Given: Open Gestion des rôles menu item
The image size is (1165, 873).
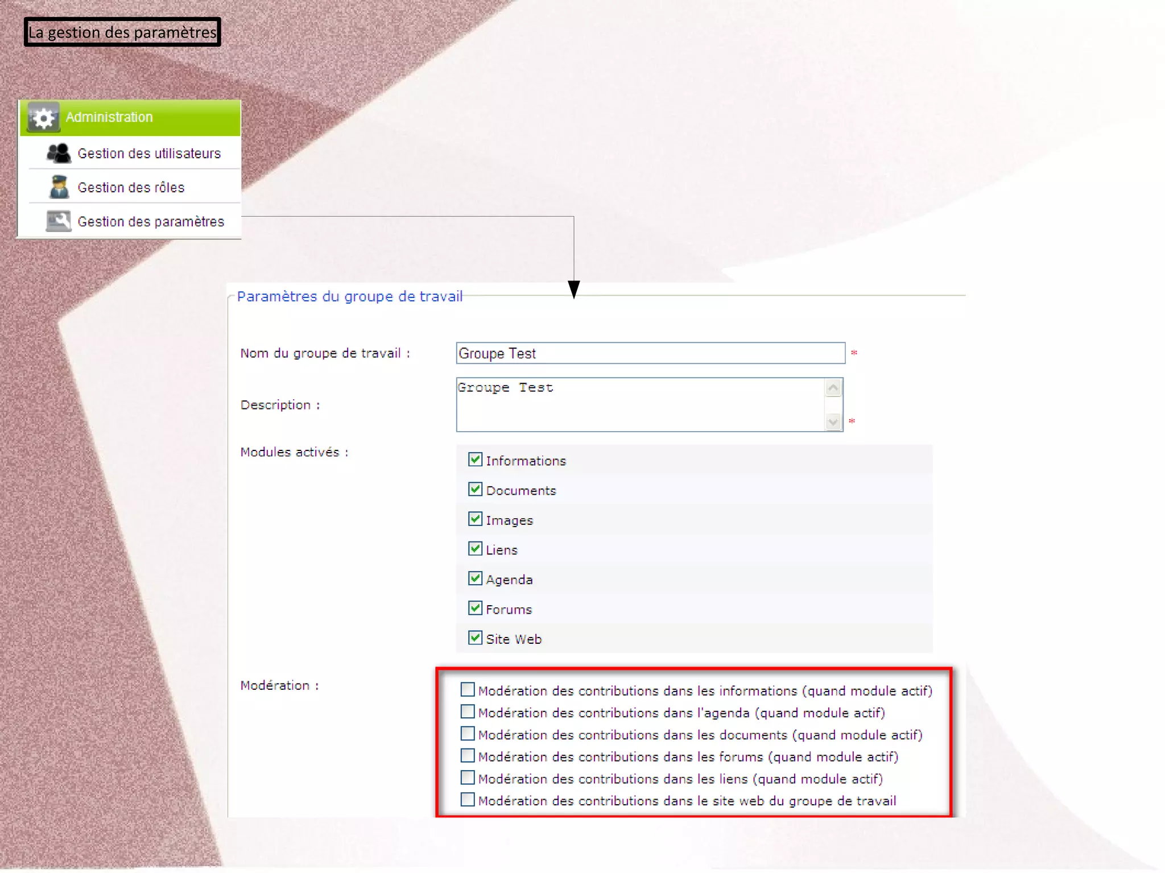Looking at the screenshot, I should point(131,188).
